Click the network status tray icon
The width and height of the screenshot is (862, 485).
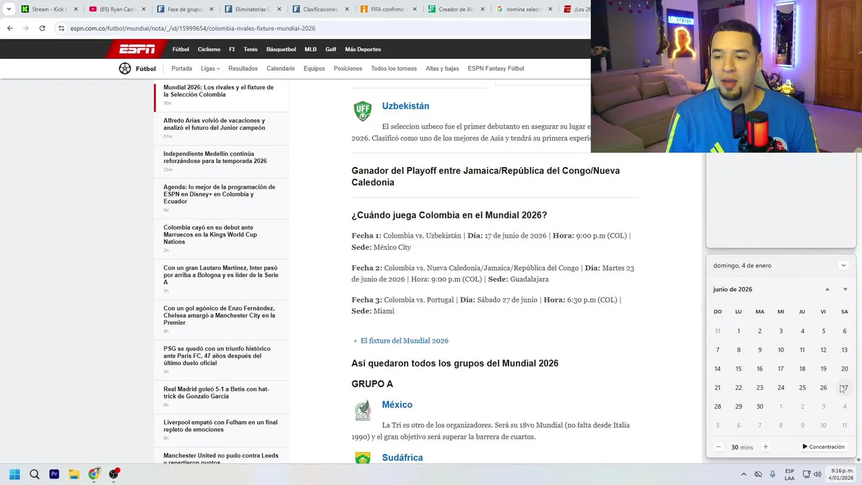[805, 474]
